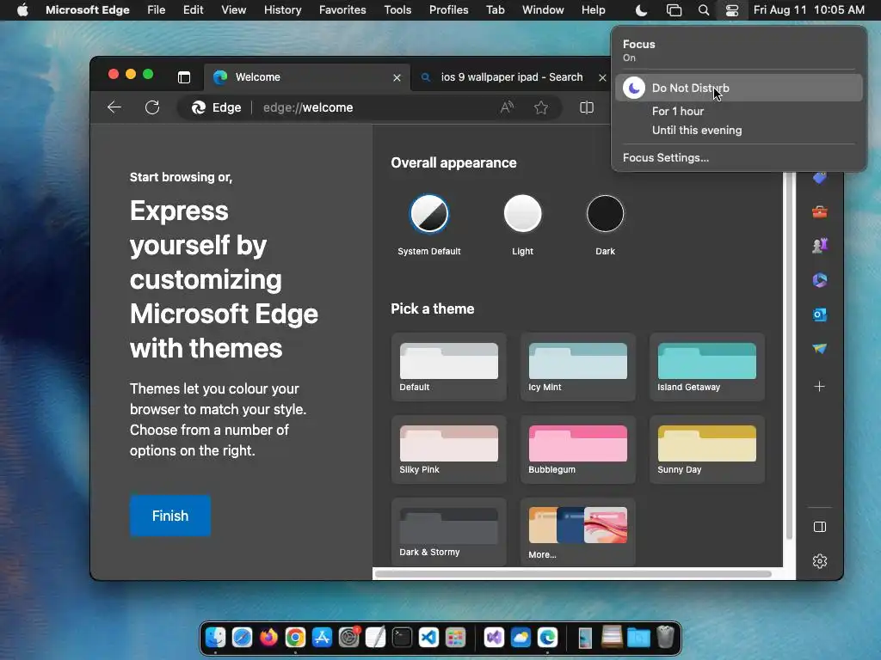Switch to the Welcome tab
Screen dimensions: 881x660
click(x=307, y=77)
